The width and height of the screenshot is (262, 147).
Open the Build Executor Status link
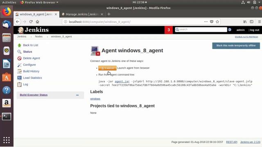[34, 95]
